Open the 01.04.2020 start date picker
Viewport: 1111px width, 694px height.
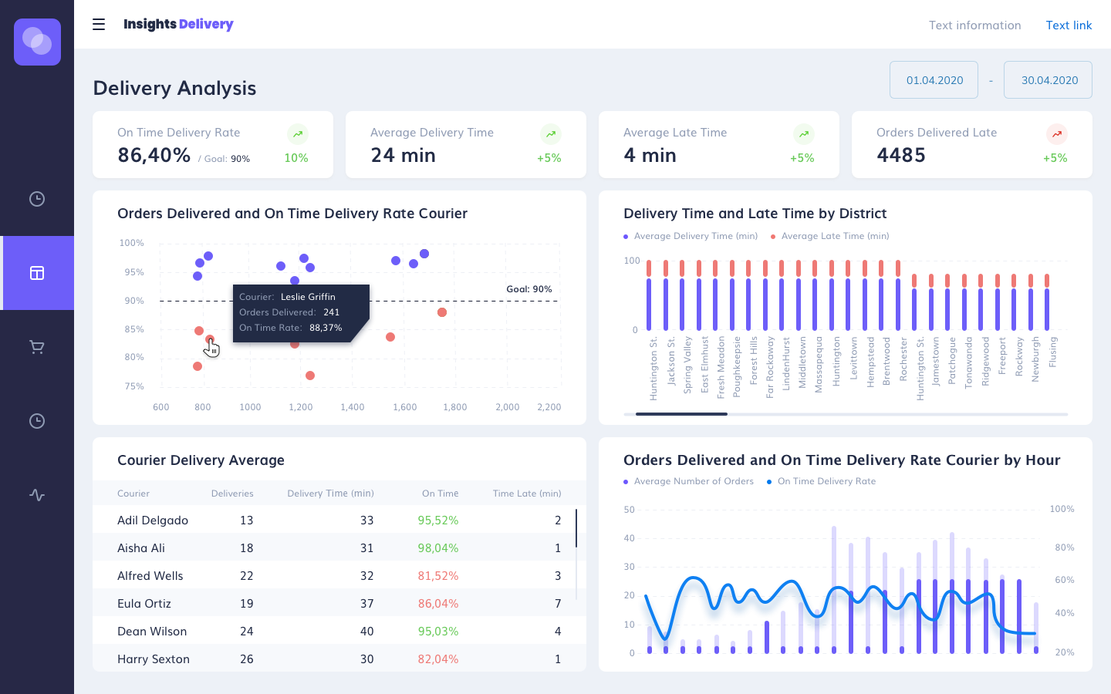pyautogui.click(x=934, y=80)
